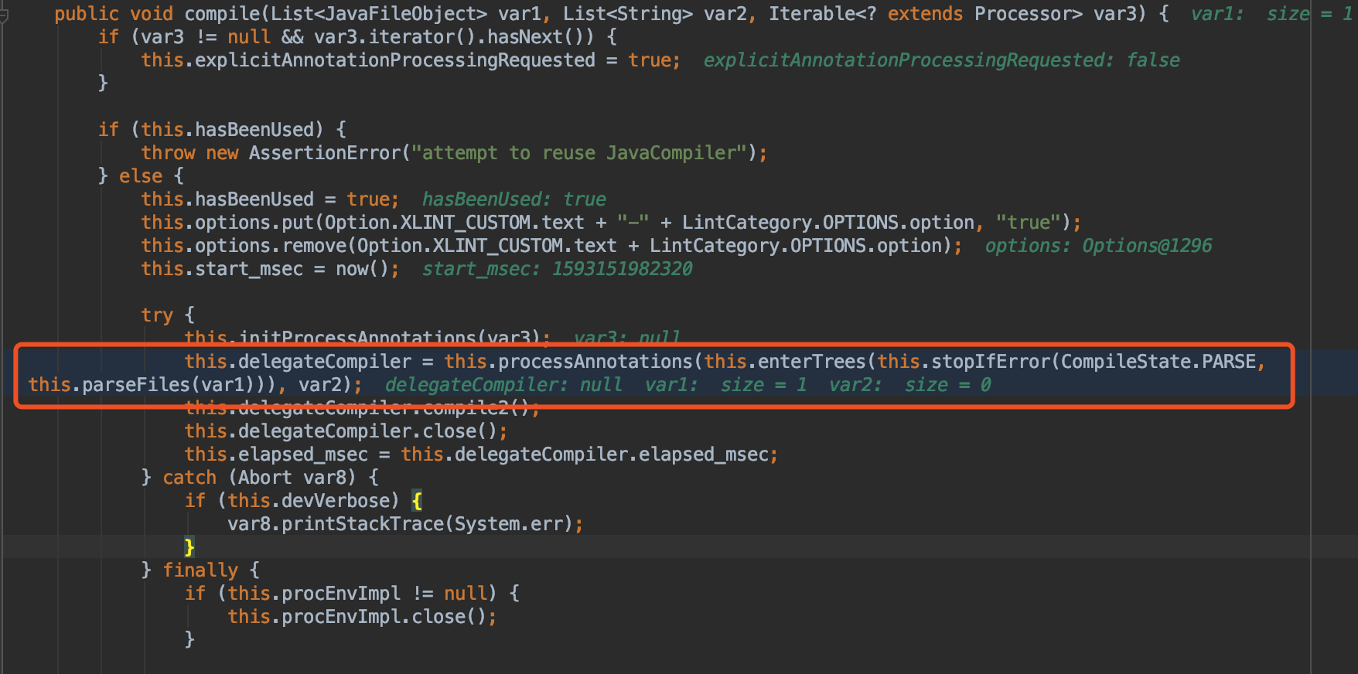Click 'this.options.put(' call
This screenshot has width=1358, height=674.
point(232,223)
